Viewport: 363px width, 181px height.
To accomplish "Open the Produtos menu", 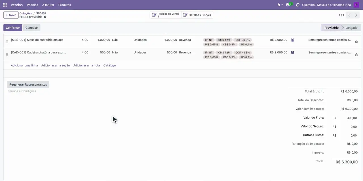I will click(x=65, y=5).
